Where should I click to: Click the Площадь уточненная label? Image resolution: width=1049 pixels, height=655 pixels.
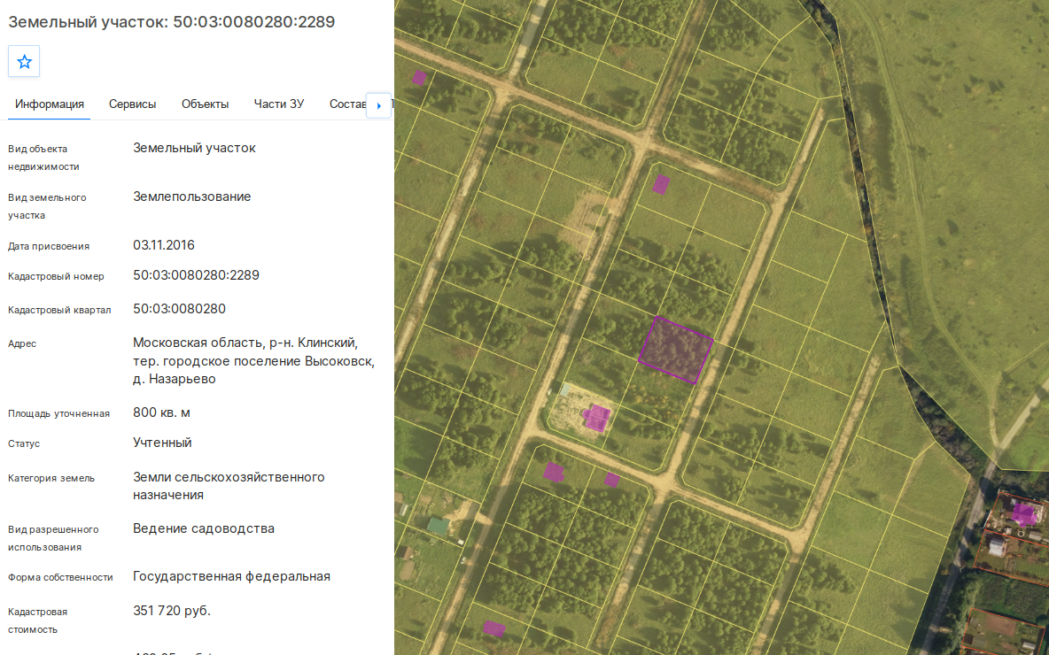click(x=58, y=413)
